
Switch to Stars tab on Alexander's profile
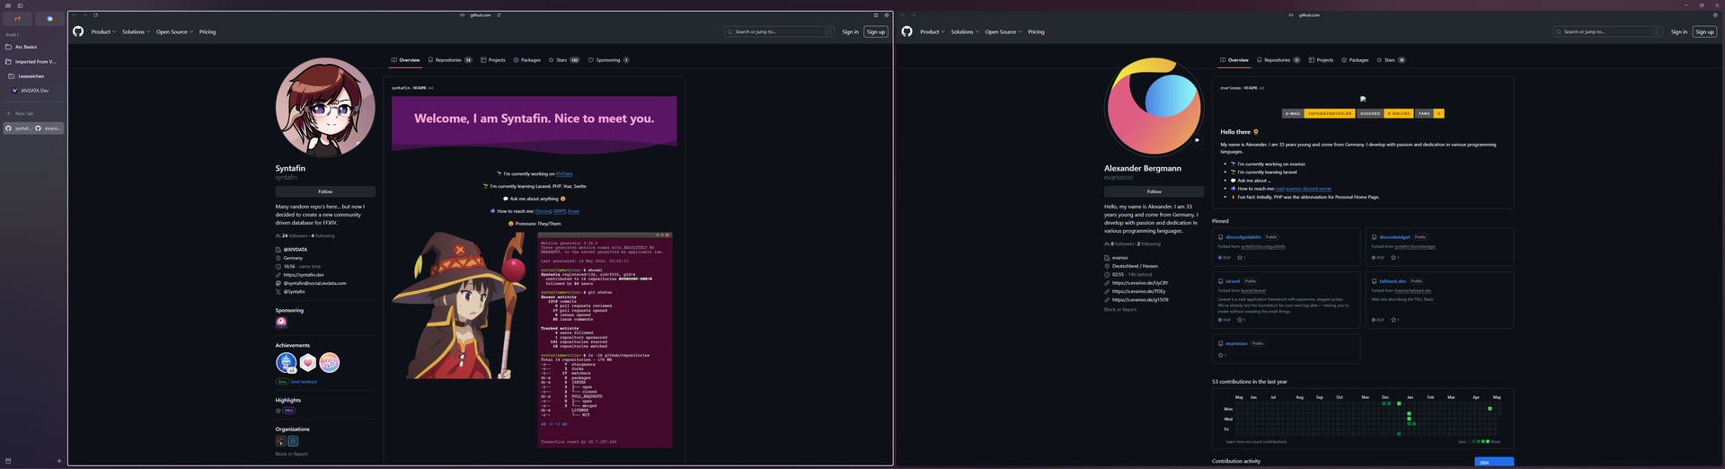pos(1390,60)
